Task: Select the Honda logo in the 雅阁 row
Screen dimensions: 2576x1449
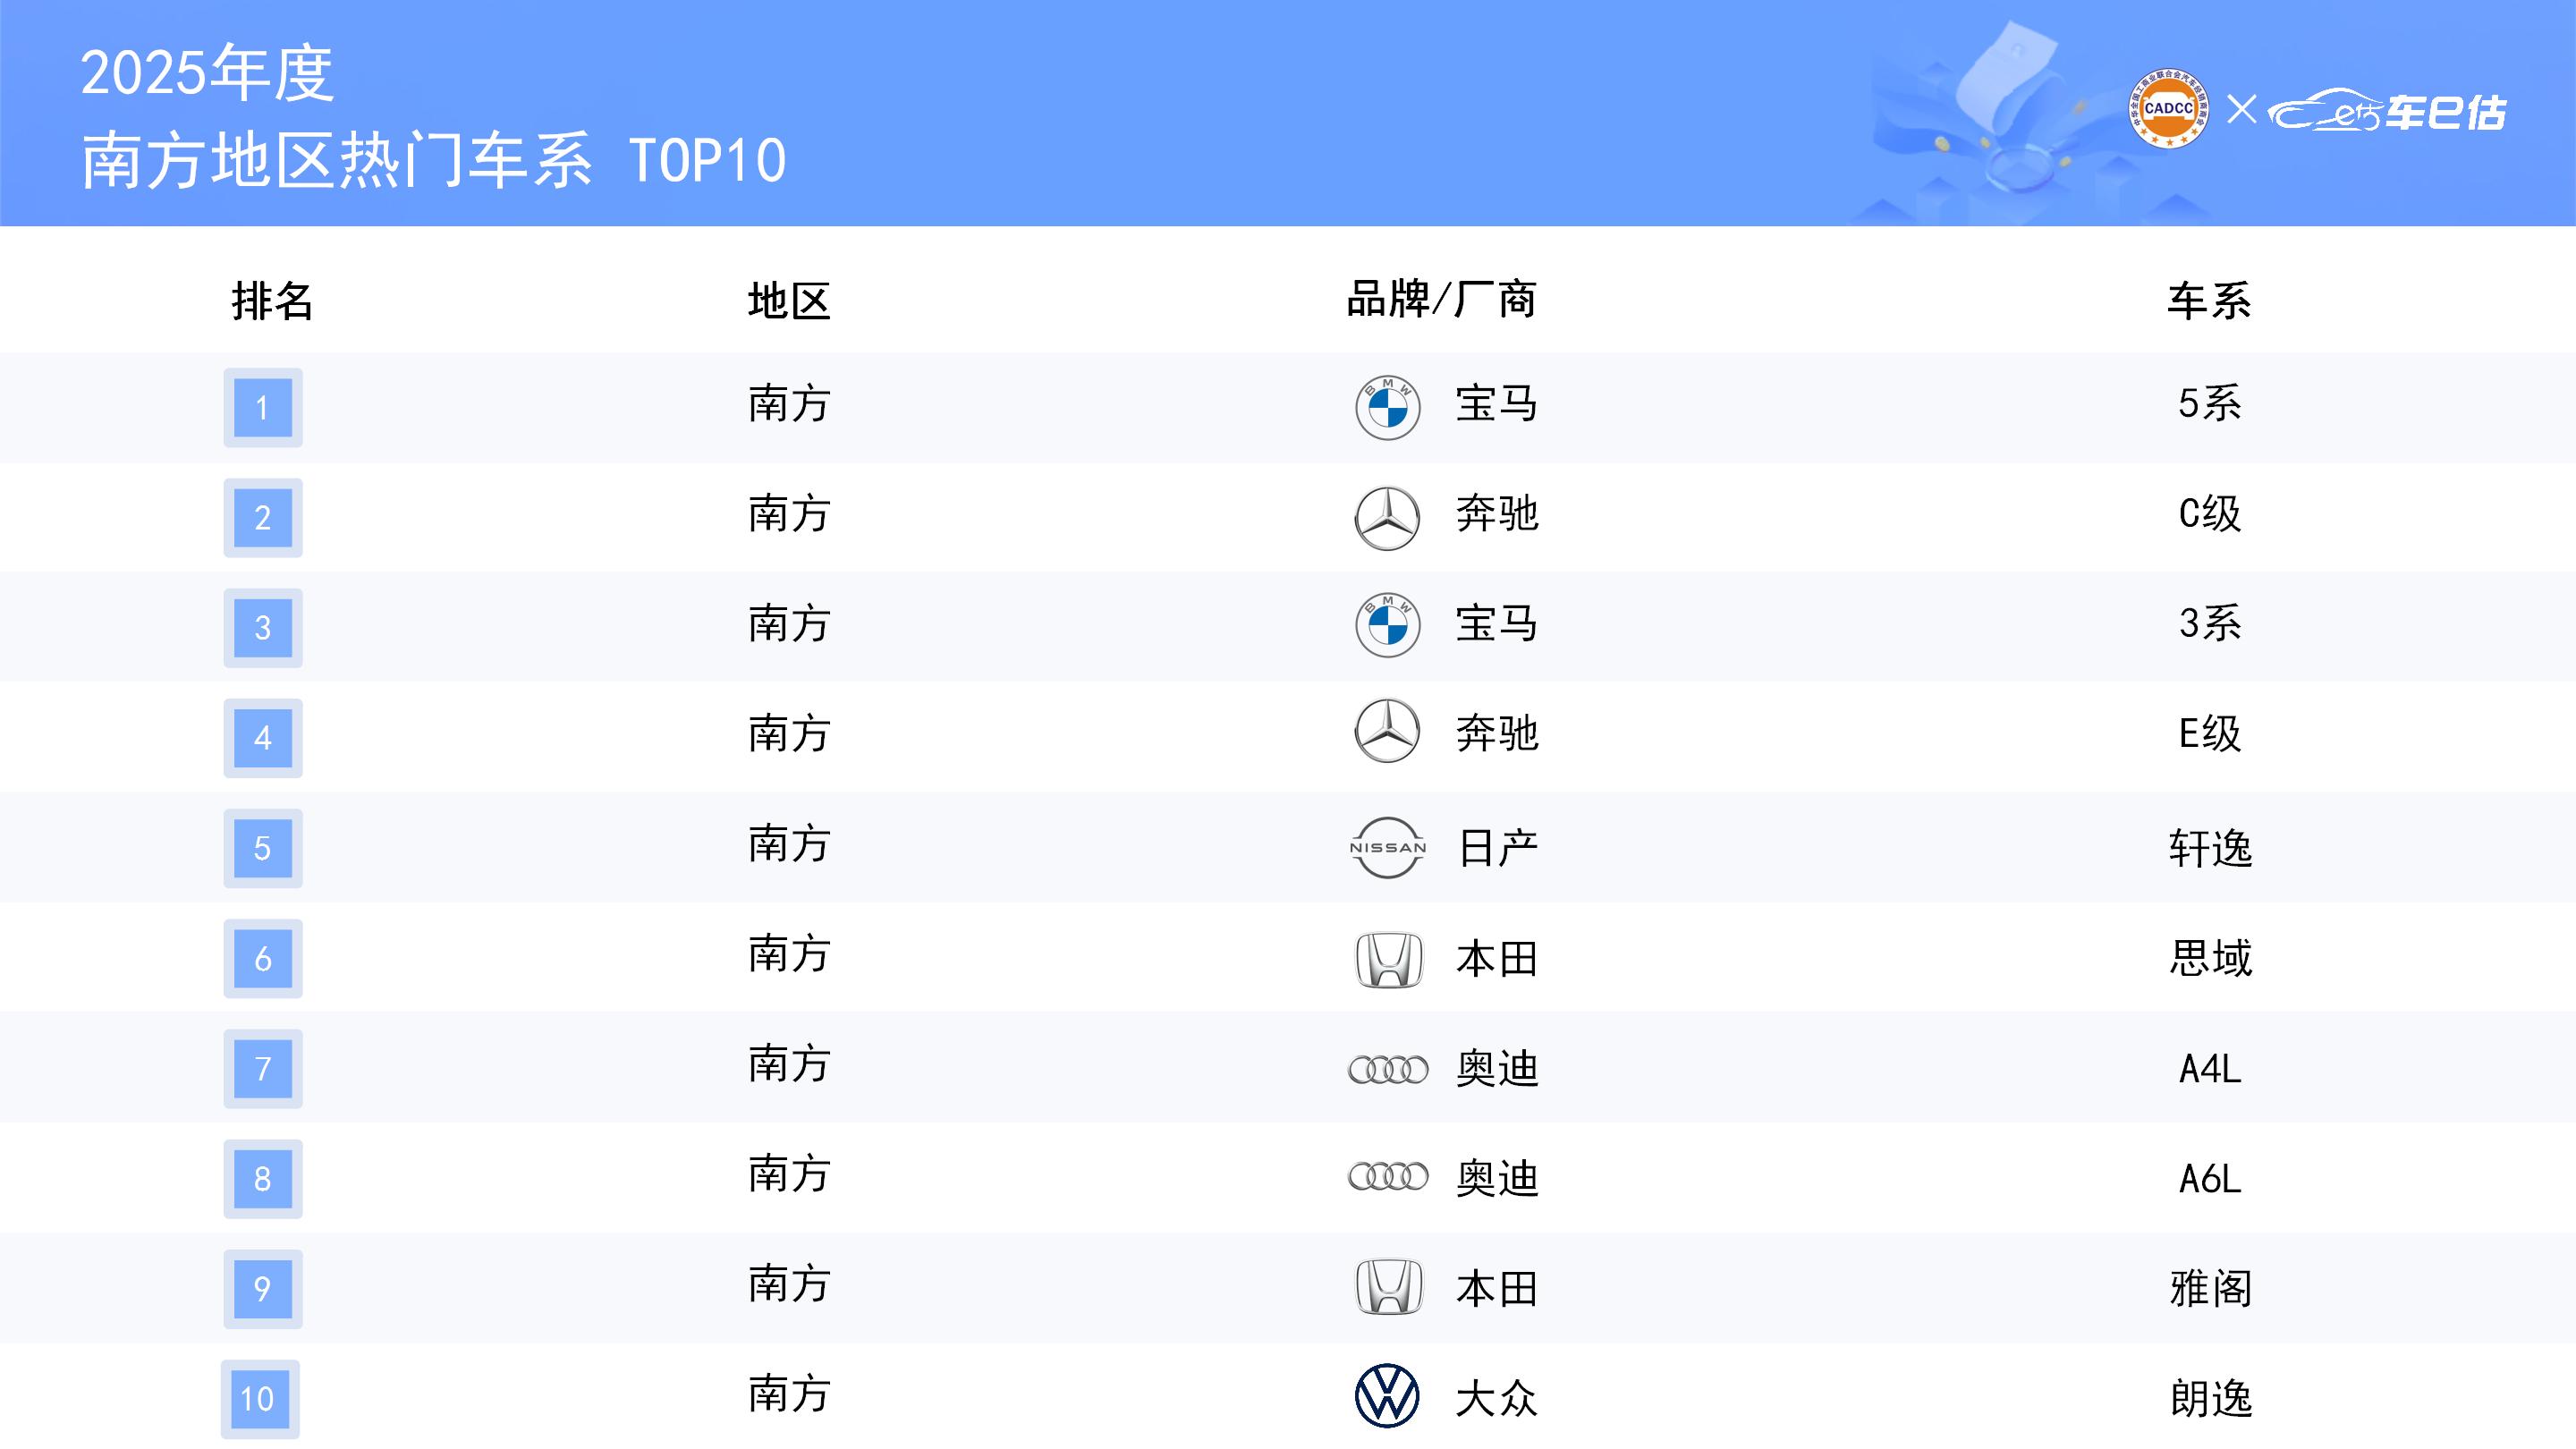Action: 1388,1287
